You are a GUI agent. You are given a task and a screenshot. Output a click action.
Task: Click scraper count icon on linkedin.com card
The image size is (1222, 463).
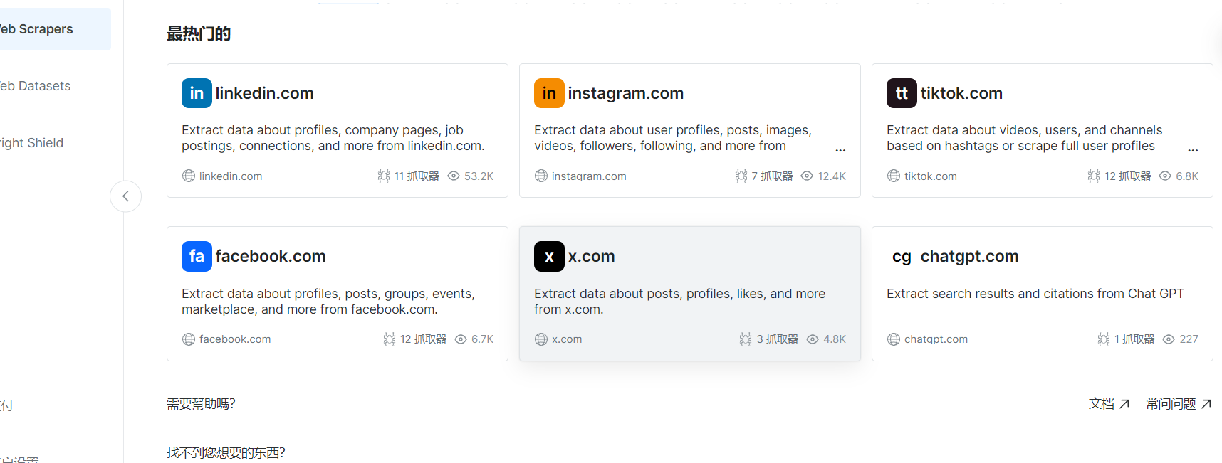coord(384,176)
